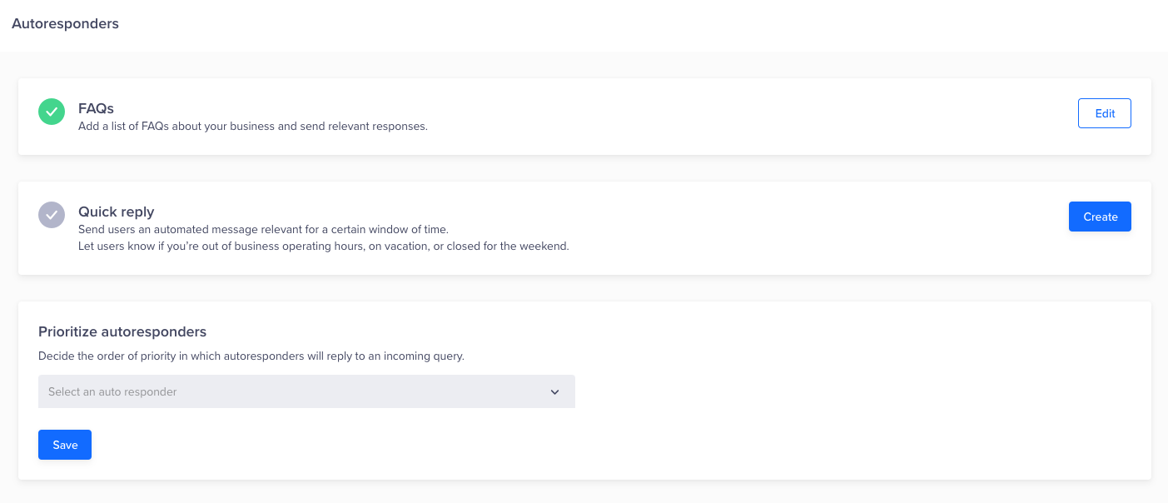Click the Autoresponders page title
The height and width of the screenshot is (503, 1168).
tap(65, 23)
